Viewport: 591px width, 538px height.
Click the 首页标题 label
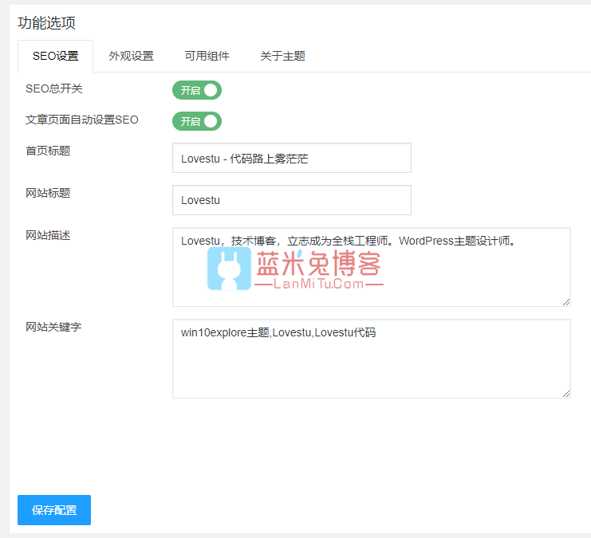tap(48, 151)
